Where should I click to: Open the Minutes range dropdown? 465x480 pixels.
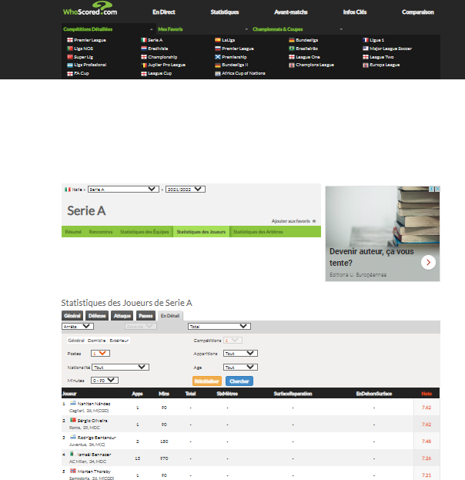click(104, 380)
